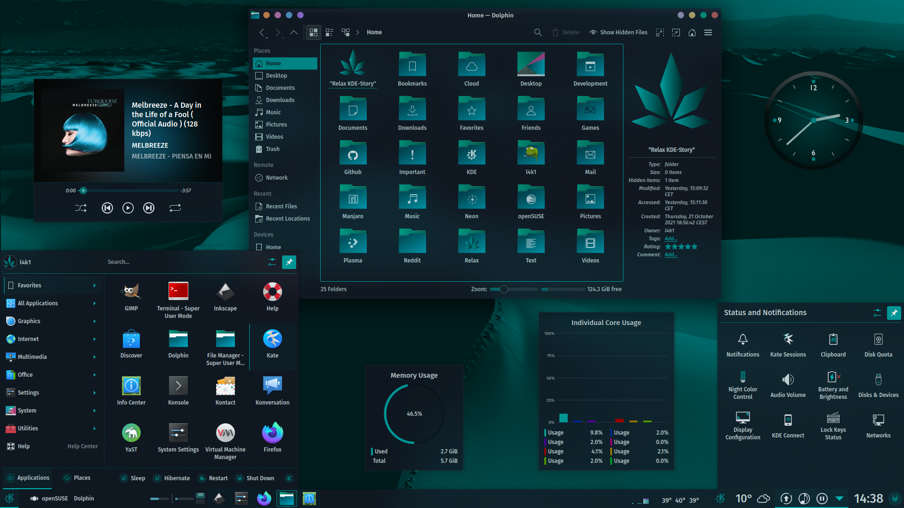904x508 pixels.
Task: Launch Inkscape from the launcher
Action: [x=225, y=297]
